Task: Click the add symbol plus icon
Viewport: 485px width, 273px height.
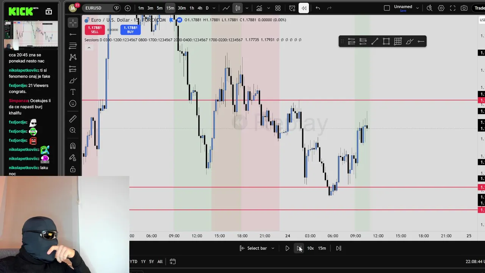Action: (128, 8)
